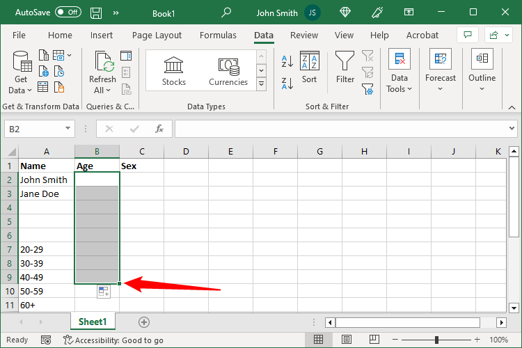Click the Search magnifier icon

(x=226, y=13)
